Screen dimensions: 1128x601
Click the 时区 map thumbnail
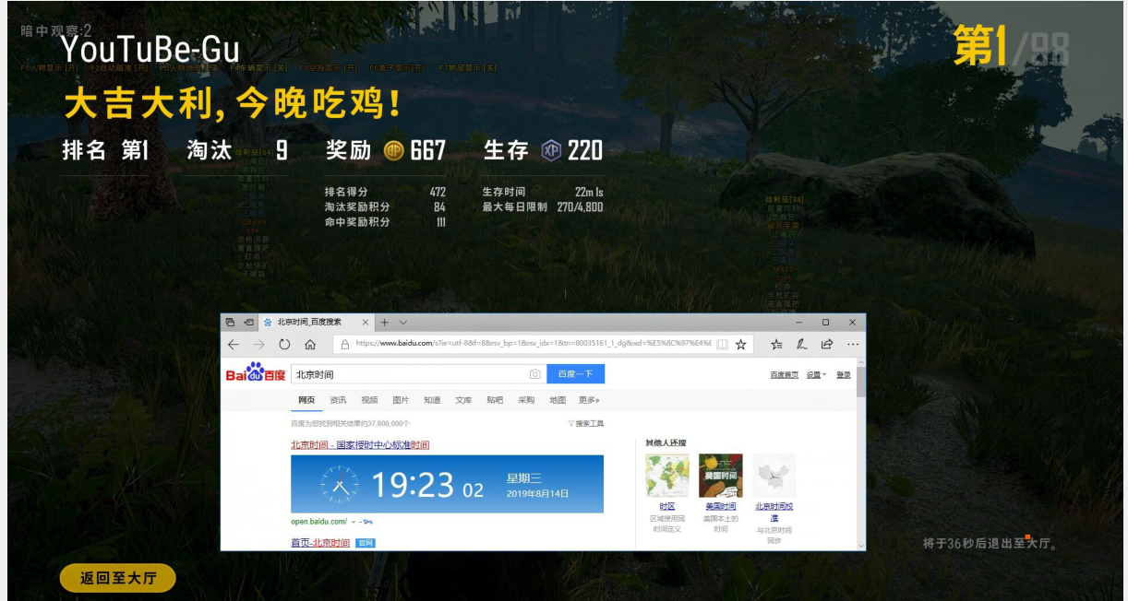(667, 476)
